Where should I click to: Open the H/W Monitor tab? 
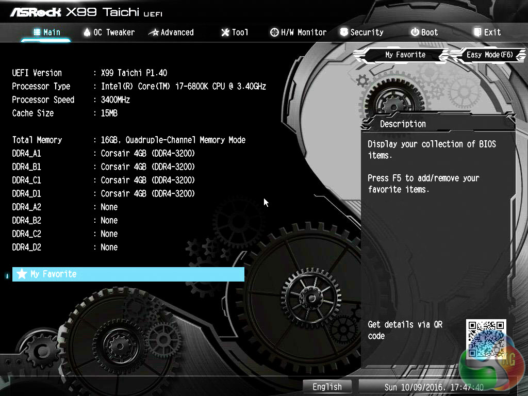click(299, 32)
